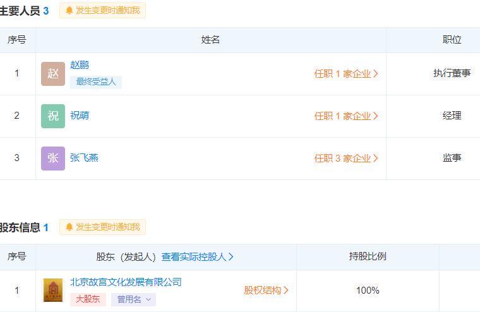Image resolution: width=480 pixels, height=312 pixels.
Task: Open 赵鹏's profile link
Action: tap(80, 65)
